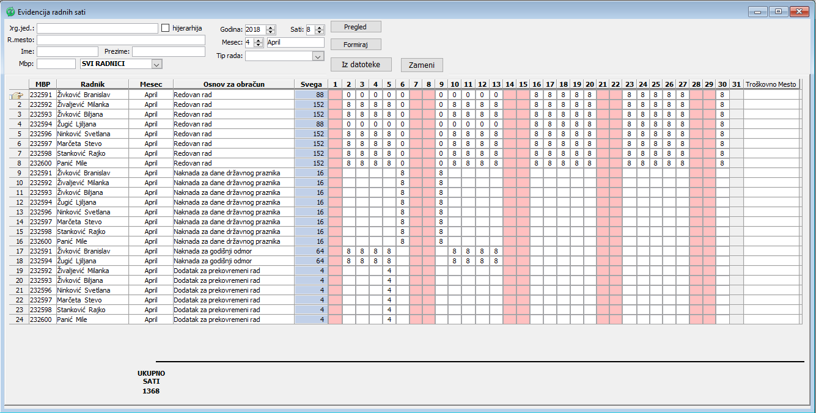
Task: Decrease the Mesec month spinner
Action: 258,45
